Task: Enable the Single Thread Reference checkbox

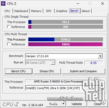Action: point(9,27)
